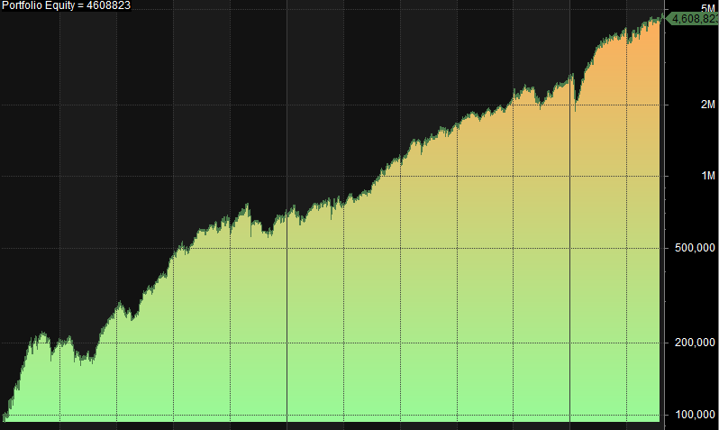Click the 100,000 axis label

pyautogui.click(x=693, y=415)
